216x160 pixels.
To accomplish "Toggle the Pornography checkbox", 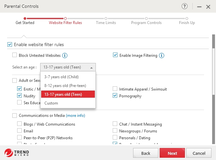I will [x=115, y=96].
